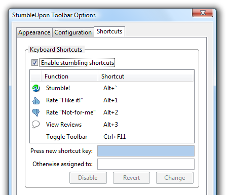
Task: Select the Toggle Toolbar row
Action: 112,137
